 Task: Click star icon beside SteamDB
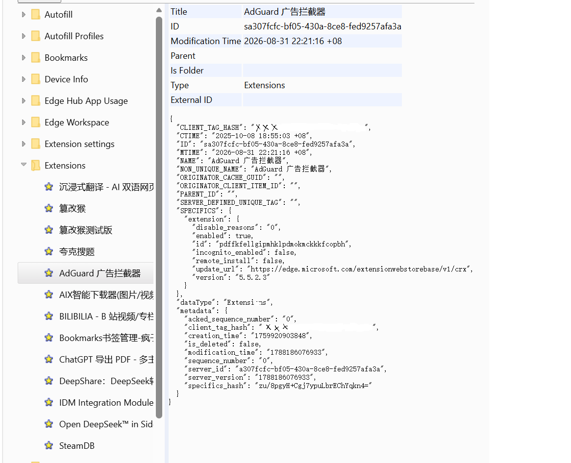click(49, 445)
